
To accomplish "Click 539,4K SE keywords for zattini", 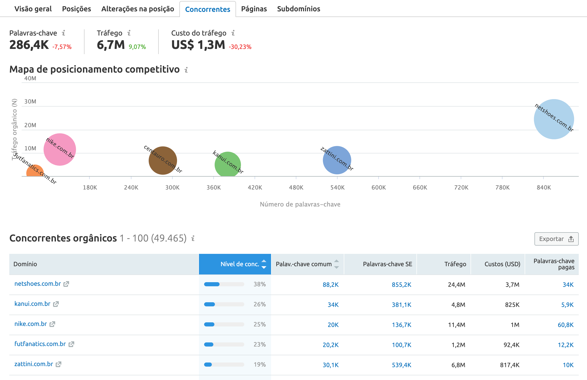I will click(401, 365).
